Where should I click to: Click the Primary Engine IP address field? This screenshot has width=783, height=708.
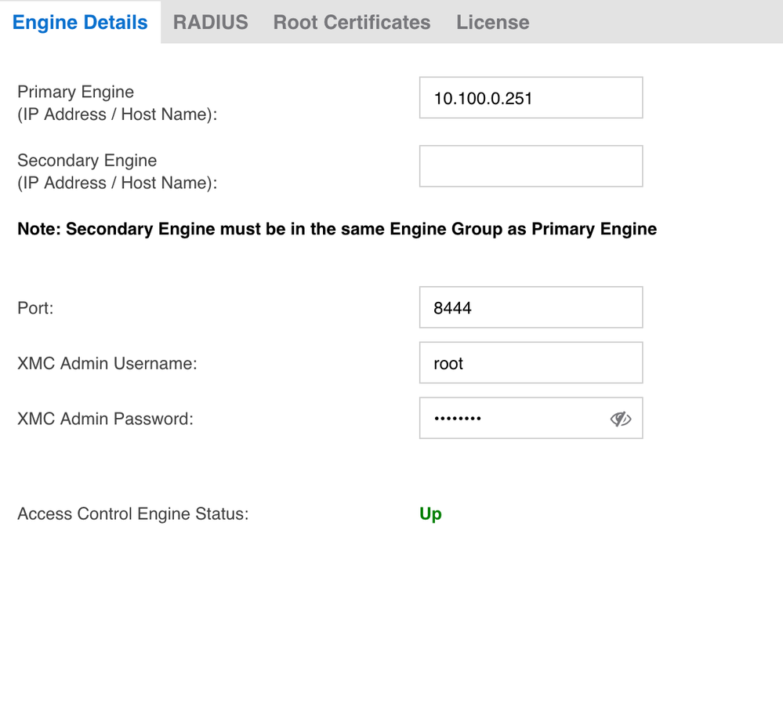pos(531,98)
